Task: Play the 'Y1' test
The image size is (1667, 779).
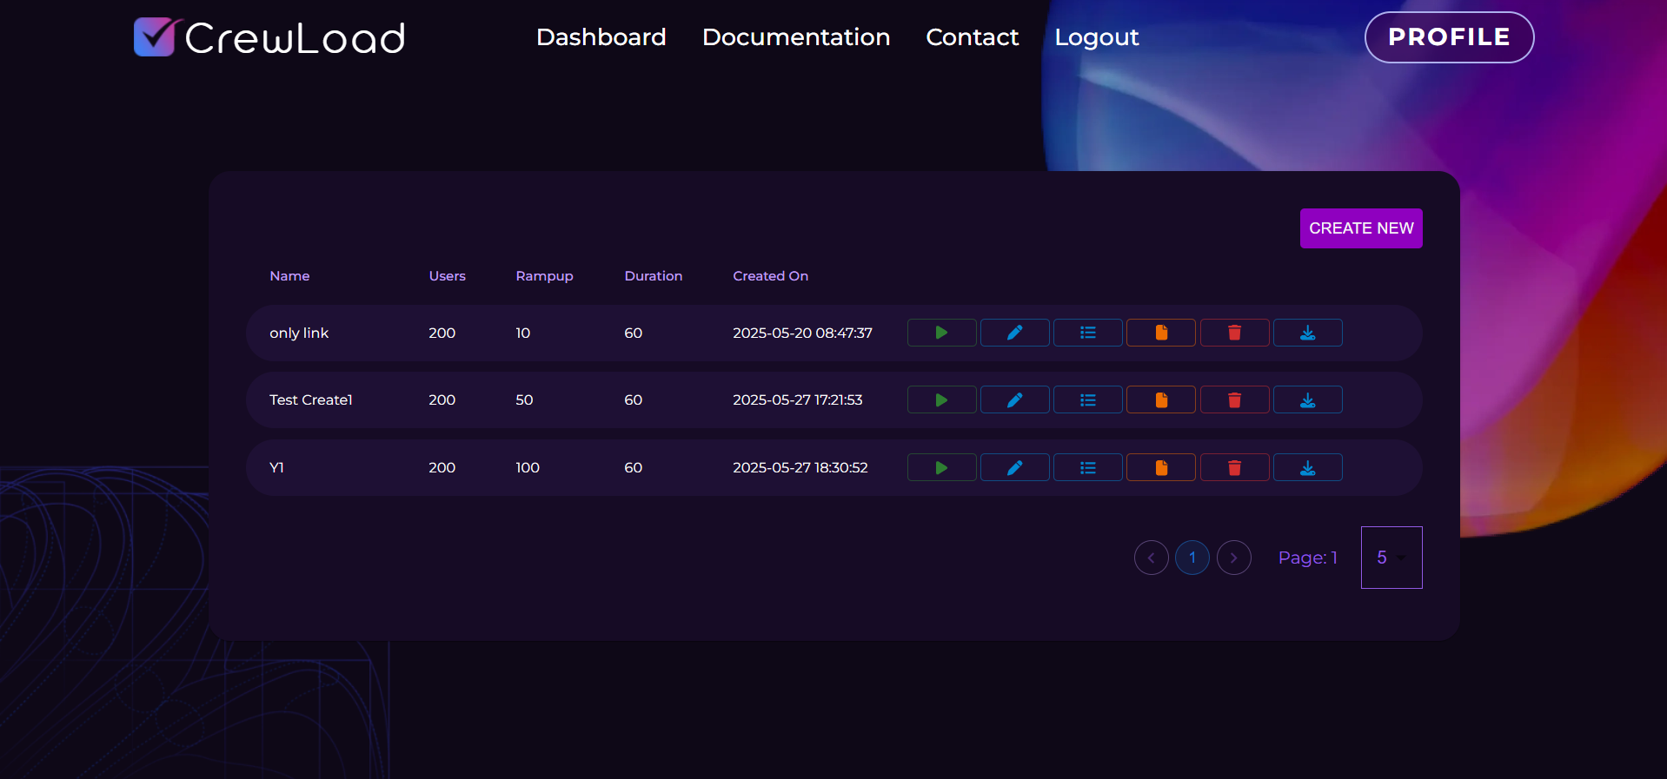Action: point(941,467)
